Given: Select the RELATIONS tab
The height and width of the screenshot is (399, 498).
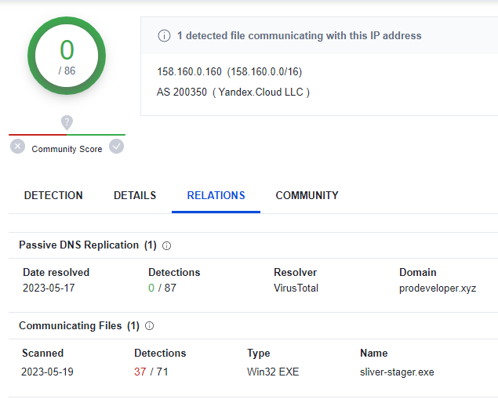Looking at the screenshot, I should (216, 195).
